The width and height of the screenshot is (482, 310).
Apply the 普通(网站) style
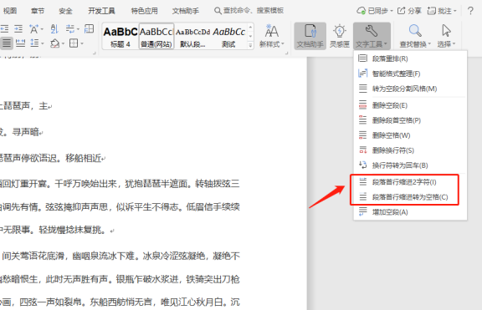pyautogui.click(x=156, y=37)
